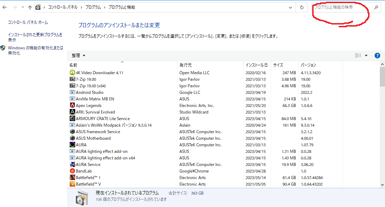Click the 66.3 GB size cell
385x207 pixels.
point(289,105)
